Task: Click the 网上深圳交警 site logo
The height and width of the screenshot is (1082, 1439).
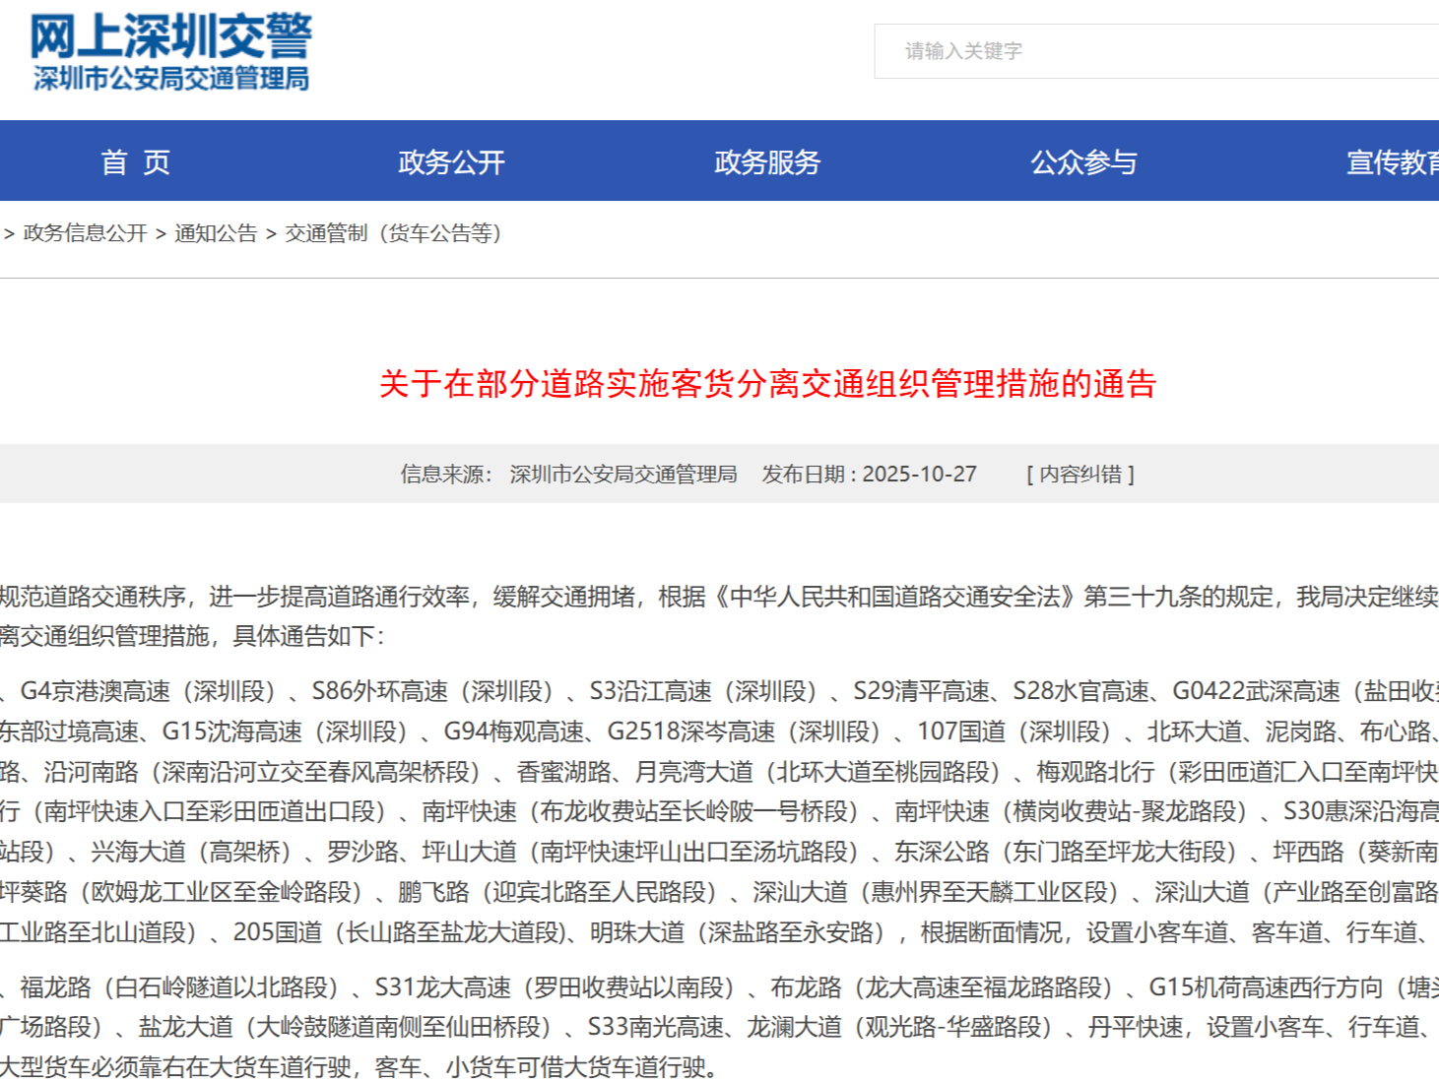Action: [170, 36]
